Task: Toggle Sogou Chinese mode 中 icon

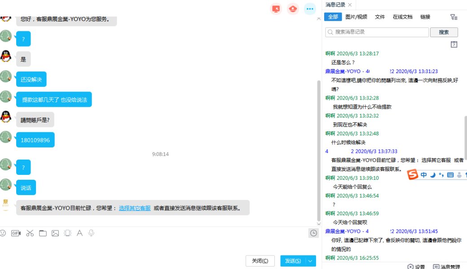Action: (x=424, y=175)
